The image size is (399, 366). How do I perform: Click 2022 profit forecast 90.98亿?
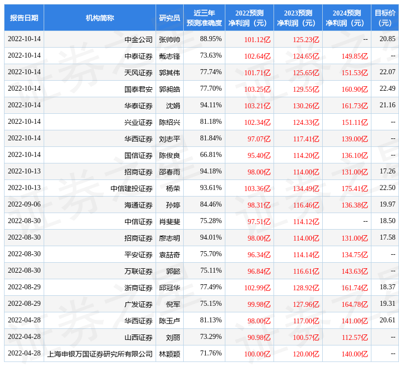click(x=259, y=337)
